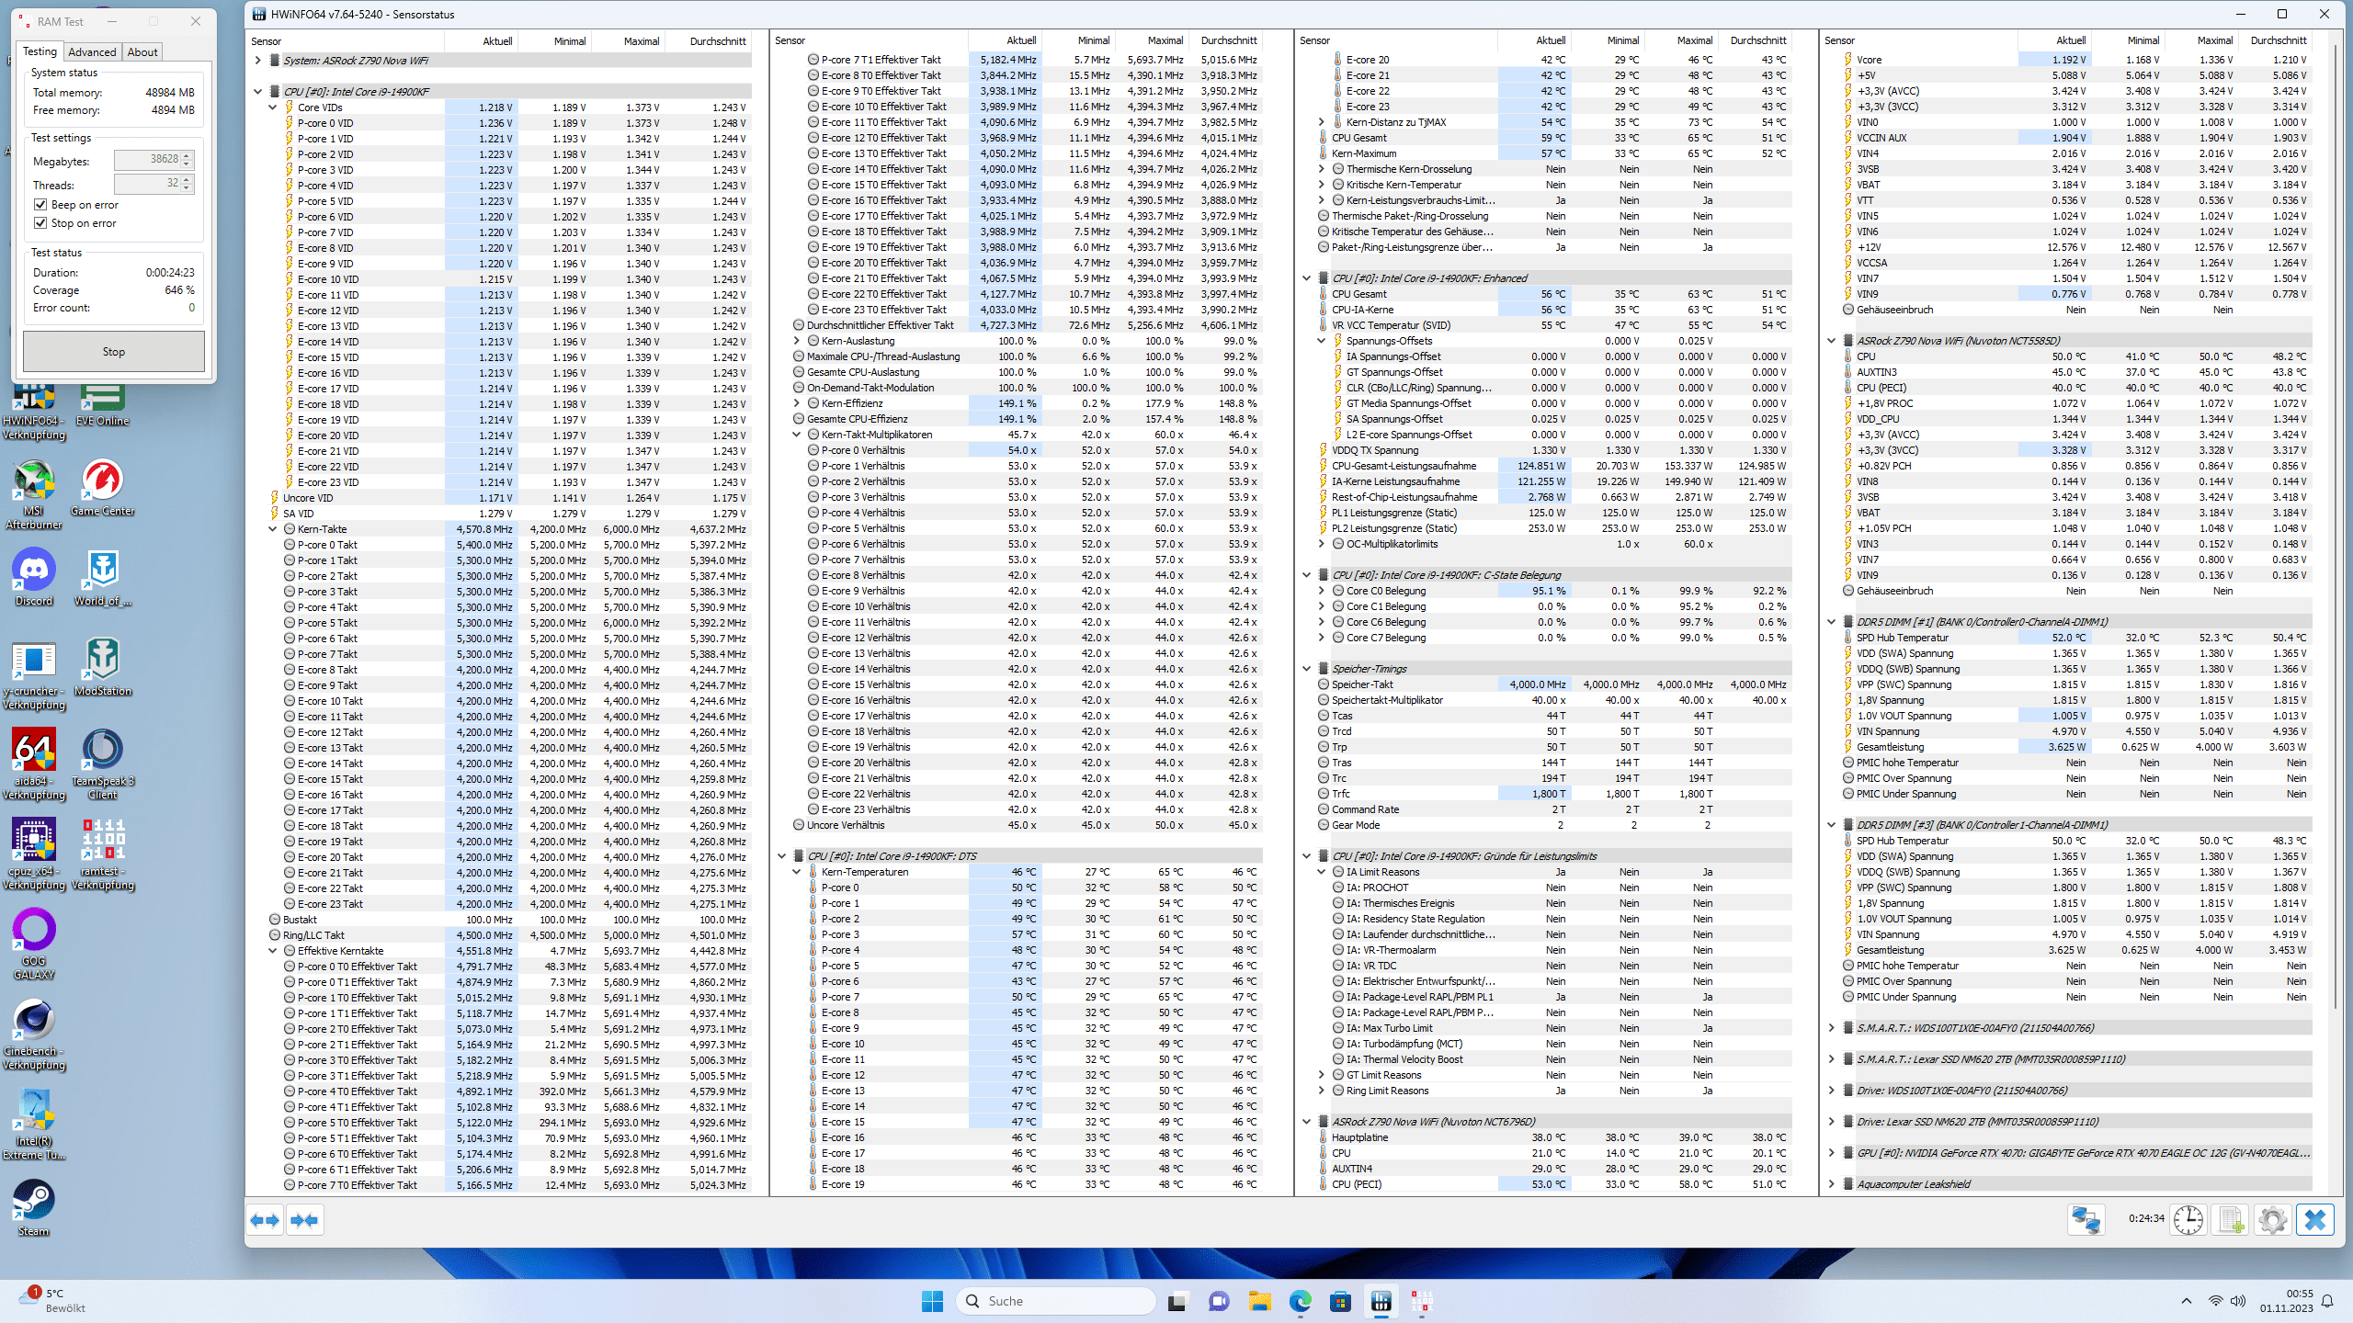Start sensor logging with the sheet-plus icon
The image size is (2353, 1323).
pos(2231,1220)
